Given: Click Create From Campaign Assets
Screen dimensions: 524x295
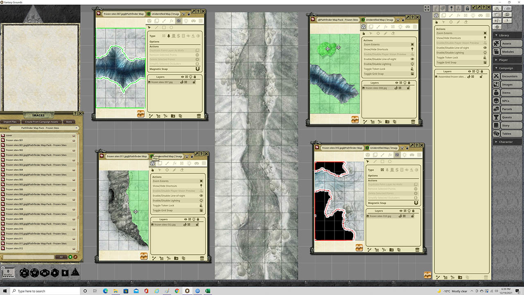Looking at the screenshot, I should coord(41,122).
